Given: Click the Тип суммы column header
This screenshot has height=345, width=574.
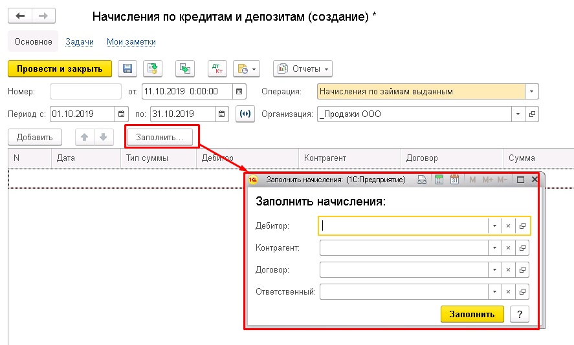Looking at the screenshot, I should click(x=159, y=158).
